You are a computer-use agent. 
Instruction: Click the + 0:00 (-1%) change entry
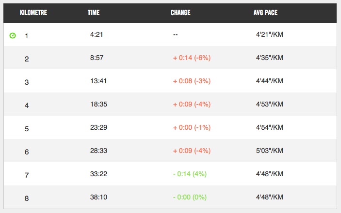(192, 128)
